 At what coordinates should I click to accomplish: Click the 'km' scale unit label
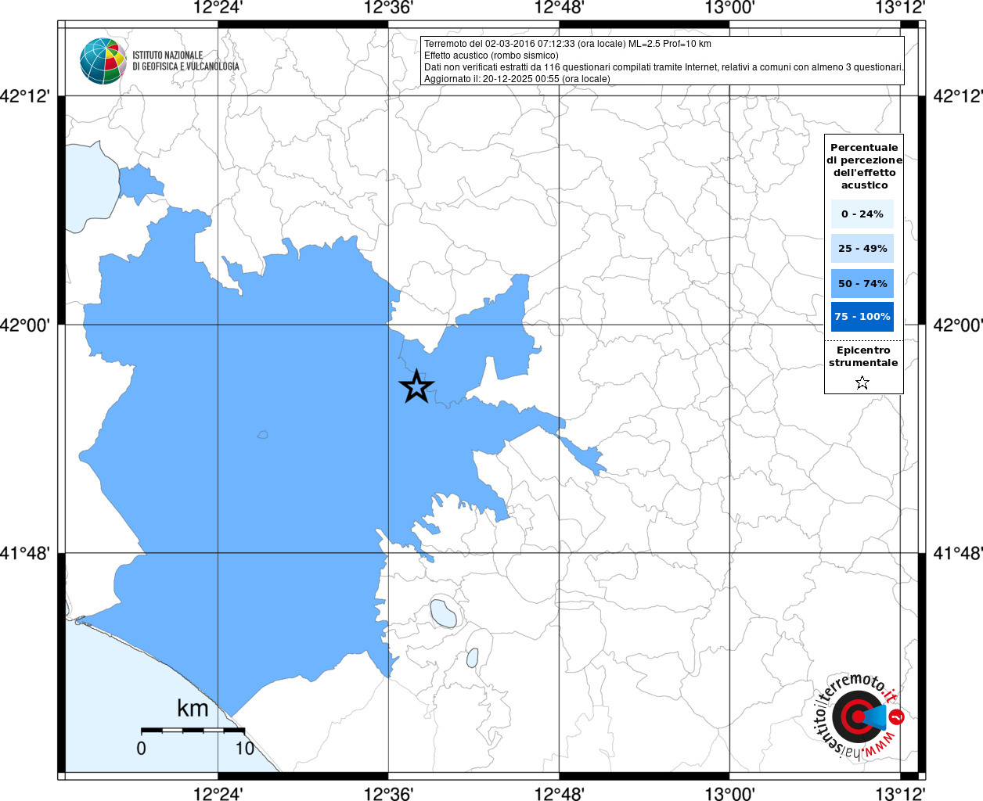(193, 708)
